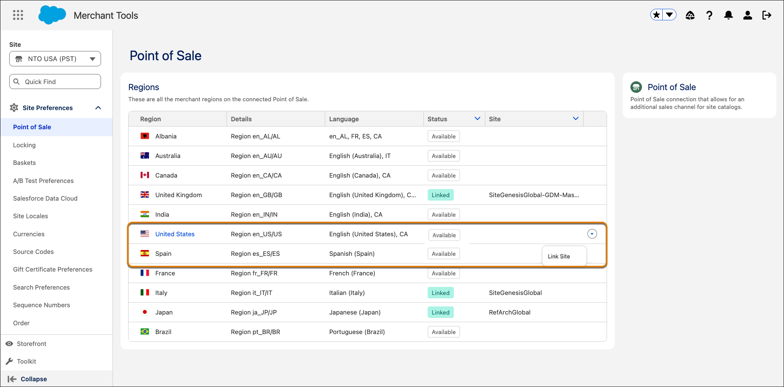Click the United Kingdom flag icon
784x387 pixels.
[x=145, y=194]
